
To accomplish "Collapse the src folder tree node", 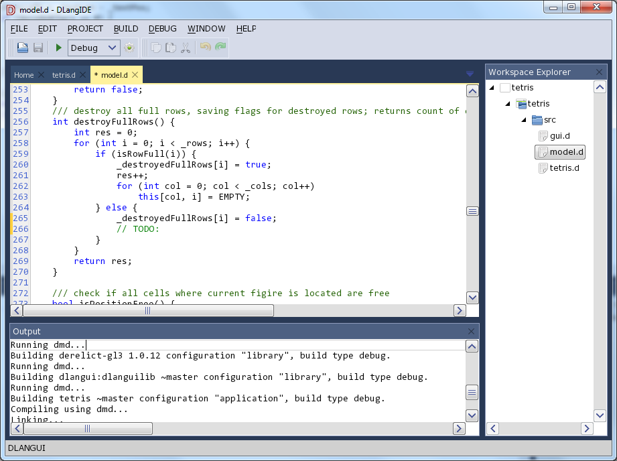I will click(x=524, y=120).
